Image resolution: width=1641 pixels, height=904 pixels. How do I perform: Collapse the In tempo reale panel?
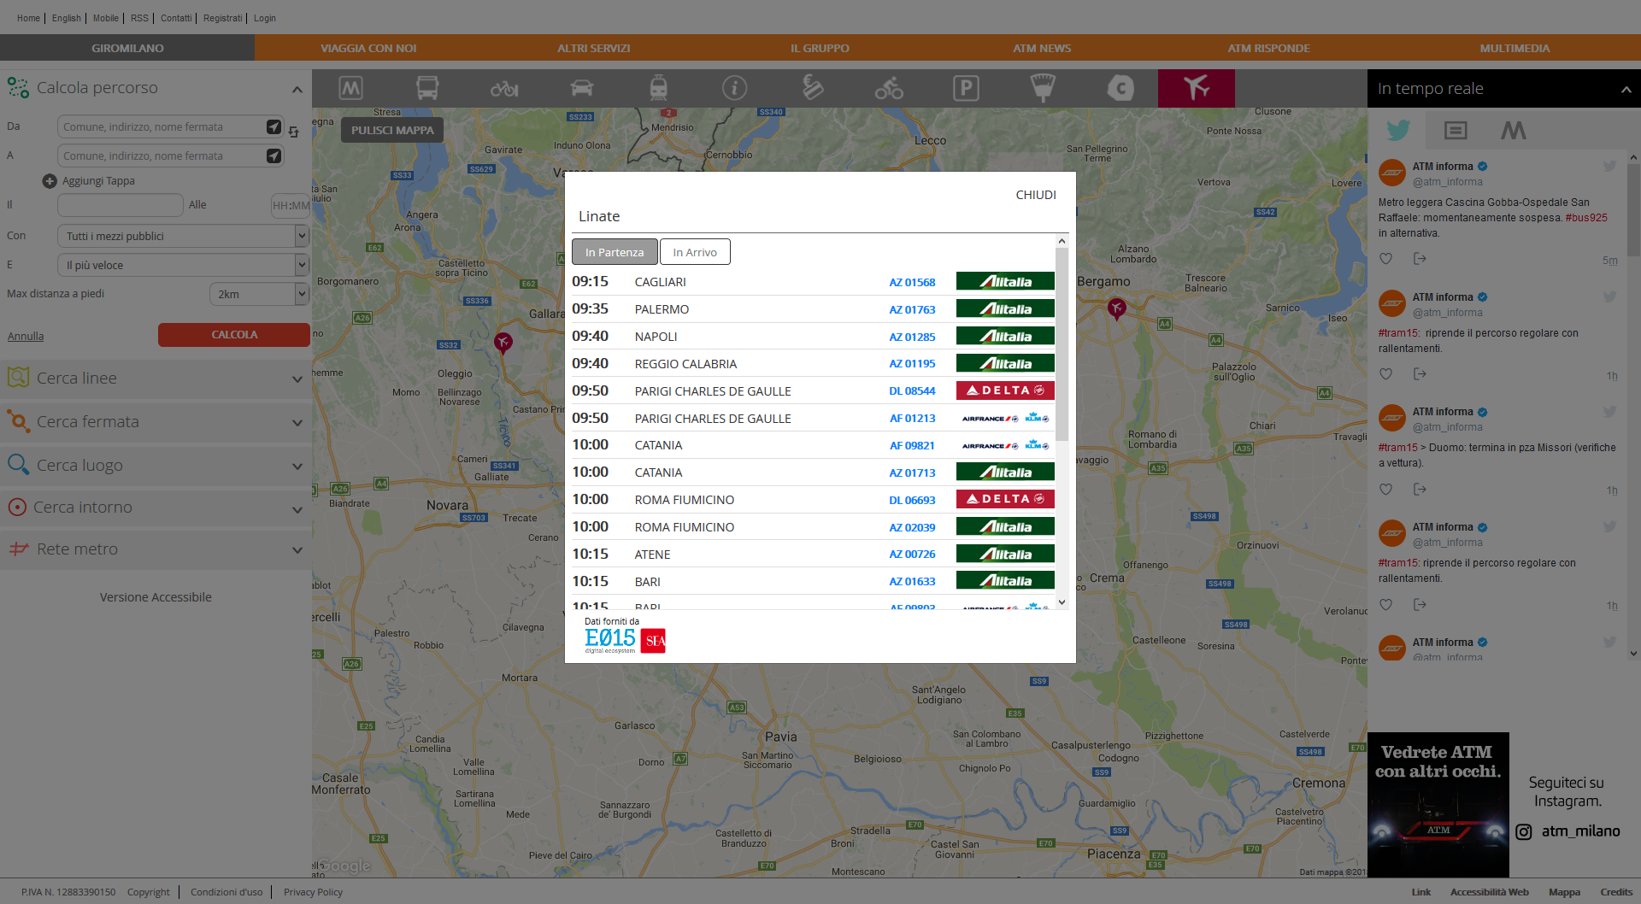coord(1626,89)
